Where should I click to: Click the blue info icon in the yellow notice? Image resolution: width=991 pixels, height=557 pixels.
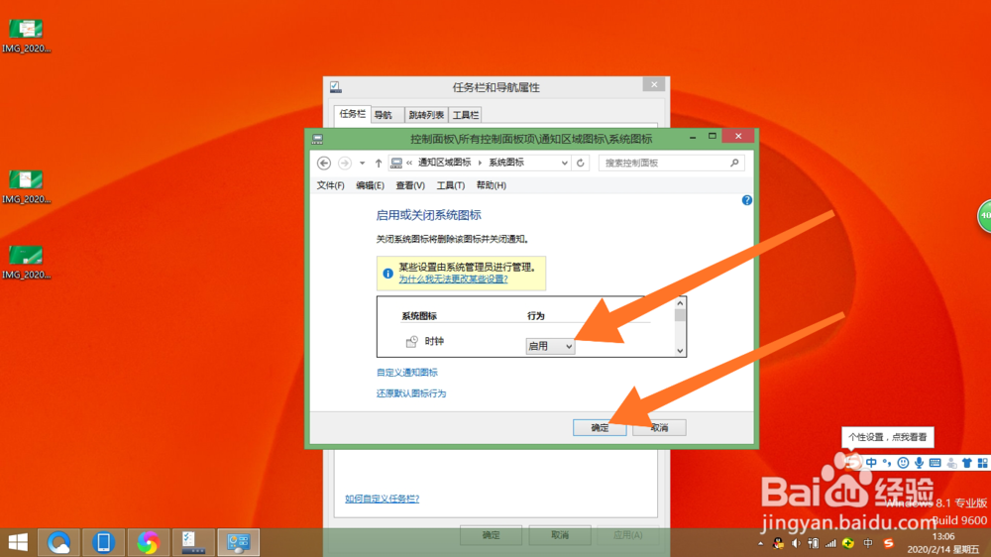pos(388,274)
